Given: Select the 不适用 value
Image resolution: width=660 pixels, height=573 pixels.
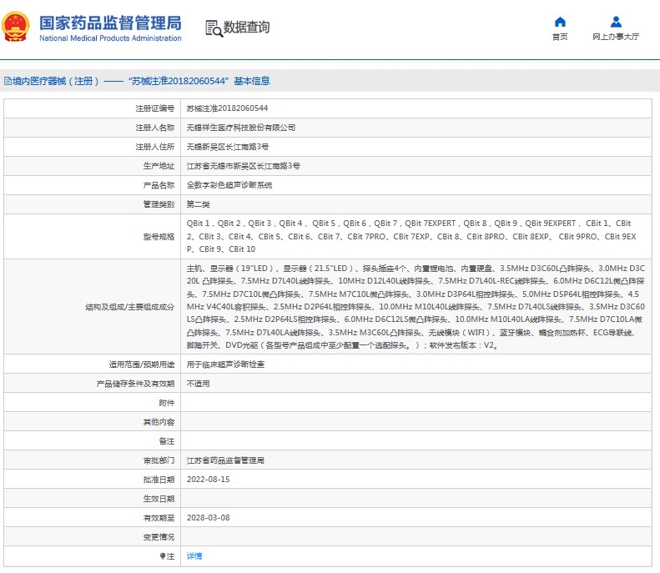Looking at the screenshot, I should [199, 384].
